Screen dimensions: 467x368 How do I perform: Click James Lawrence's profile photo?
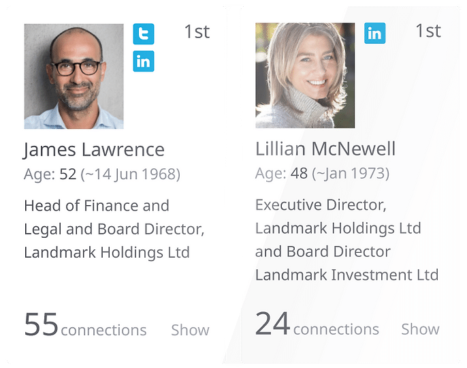pos(74,76)
